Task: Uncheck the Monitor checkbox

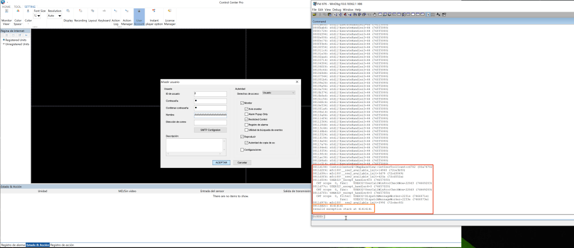Action: (242, 104)
